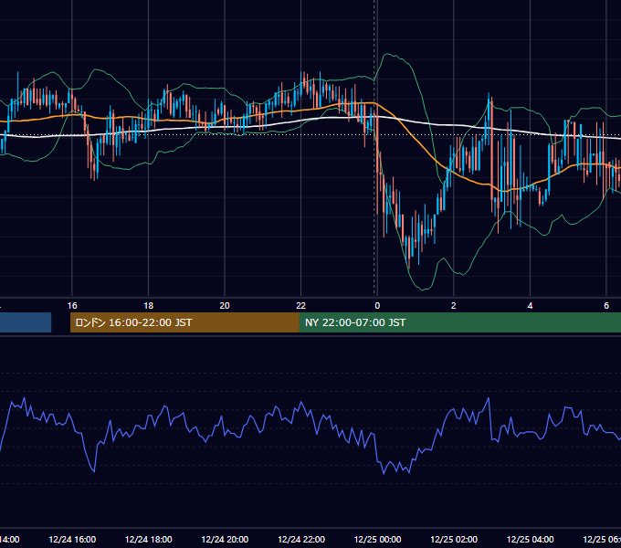The image size is (621, 548).
Task: Click hour label 16 on upper axis
Action: (72, 306)
